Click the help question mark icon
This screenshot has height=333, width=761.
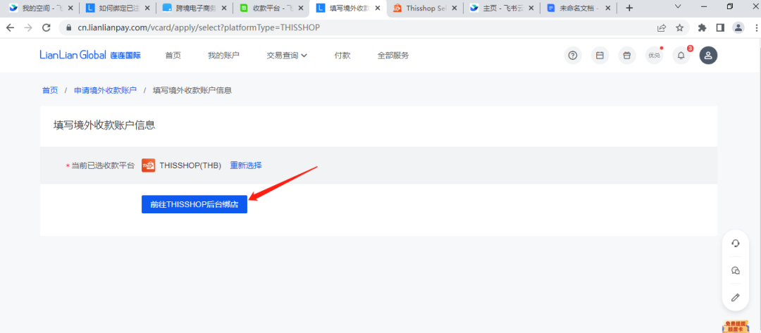pyautogui.click(x=573, y=55)
